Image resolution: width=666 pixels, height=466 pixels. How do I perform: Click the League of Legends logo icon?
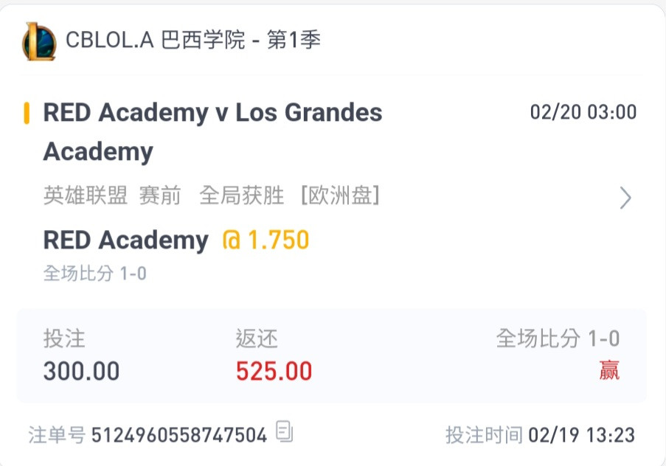click(x=39, y=41)
